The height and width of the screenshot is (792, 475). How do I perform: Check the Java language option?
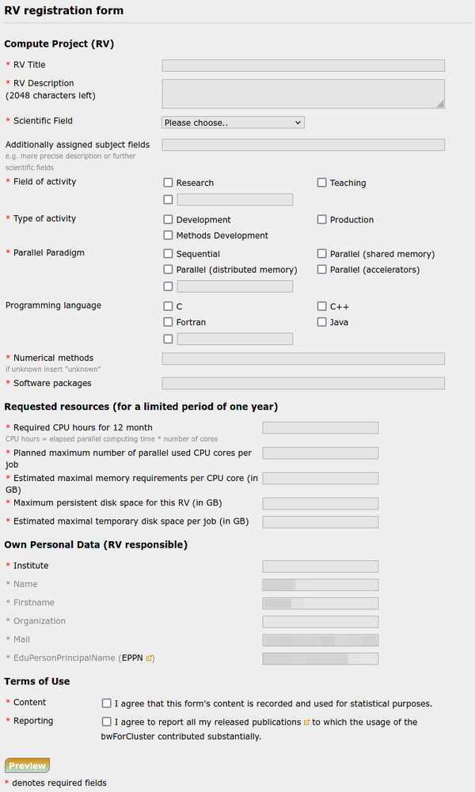click(321, 322)
